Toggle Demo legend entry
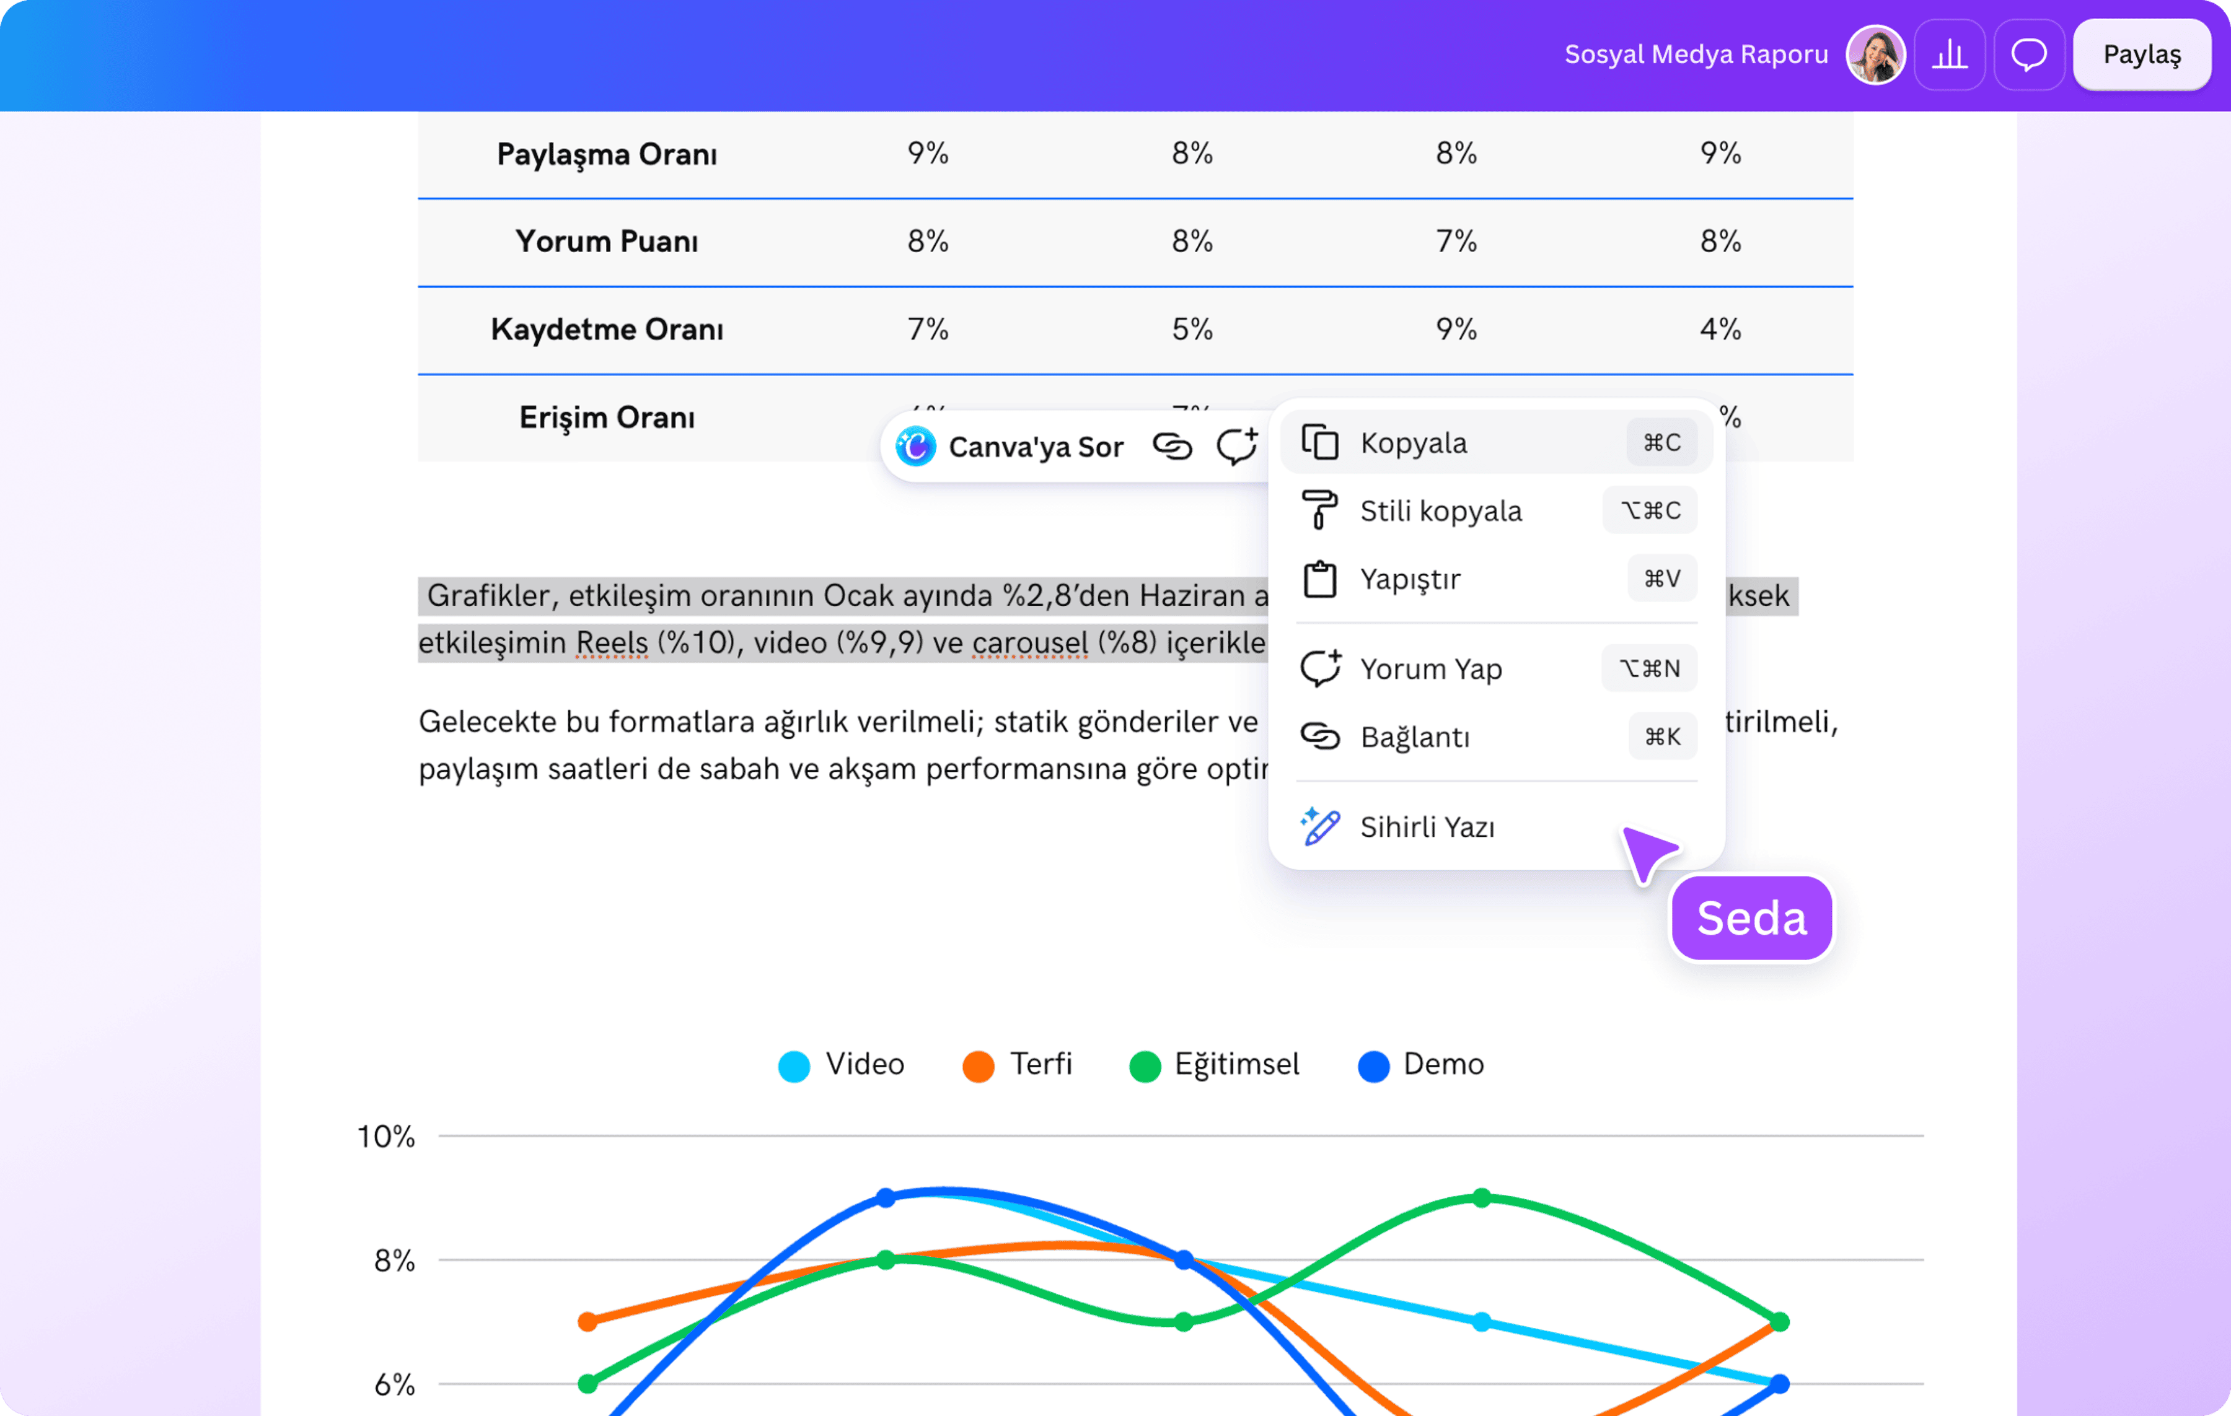Image resolution: width=2231 pixels, height=1416 pixels. coord(1421,1065)
